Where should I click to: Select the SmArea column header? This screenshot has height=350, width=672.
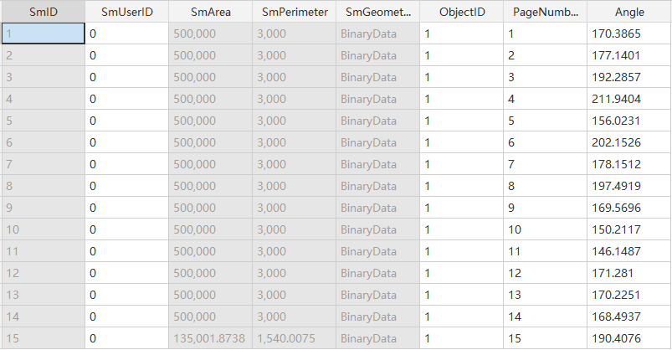tap(210, 12)
